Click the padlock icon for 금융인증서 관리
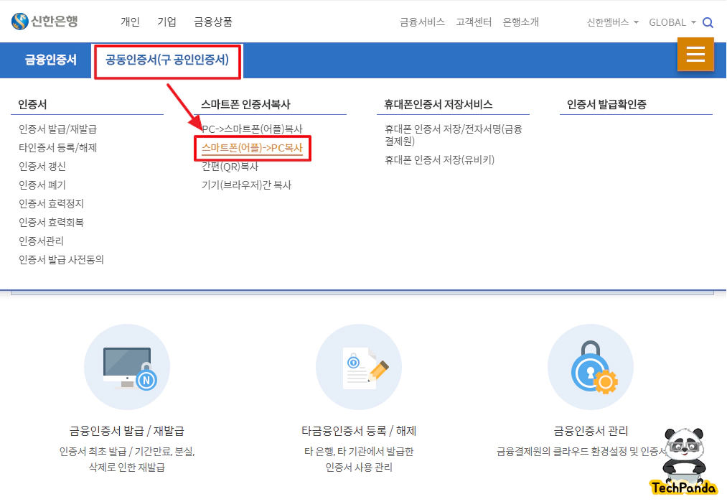Screen dimensions: 727x502 pyautogui.click(x=591, y=368)
